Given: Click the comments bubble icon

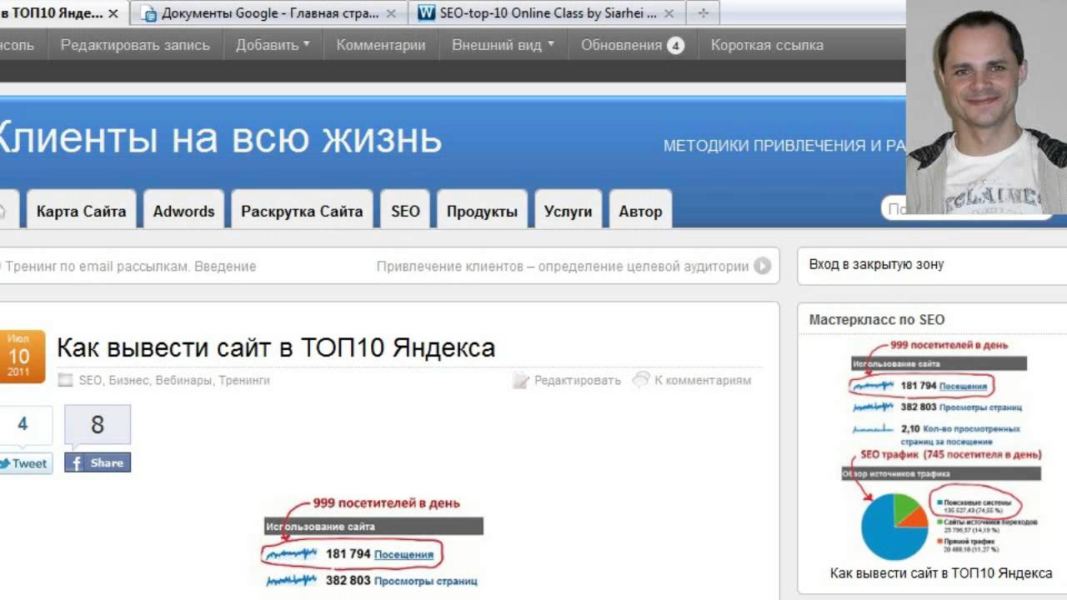Looking at the screenshot, I should tap(641, 379).
